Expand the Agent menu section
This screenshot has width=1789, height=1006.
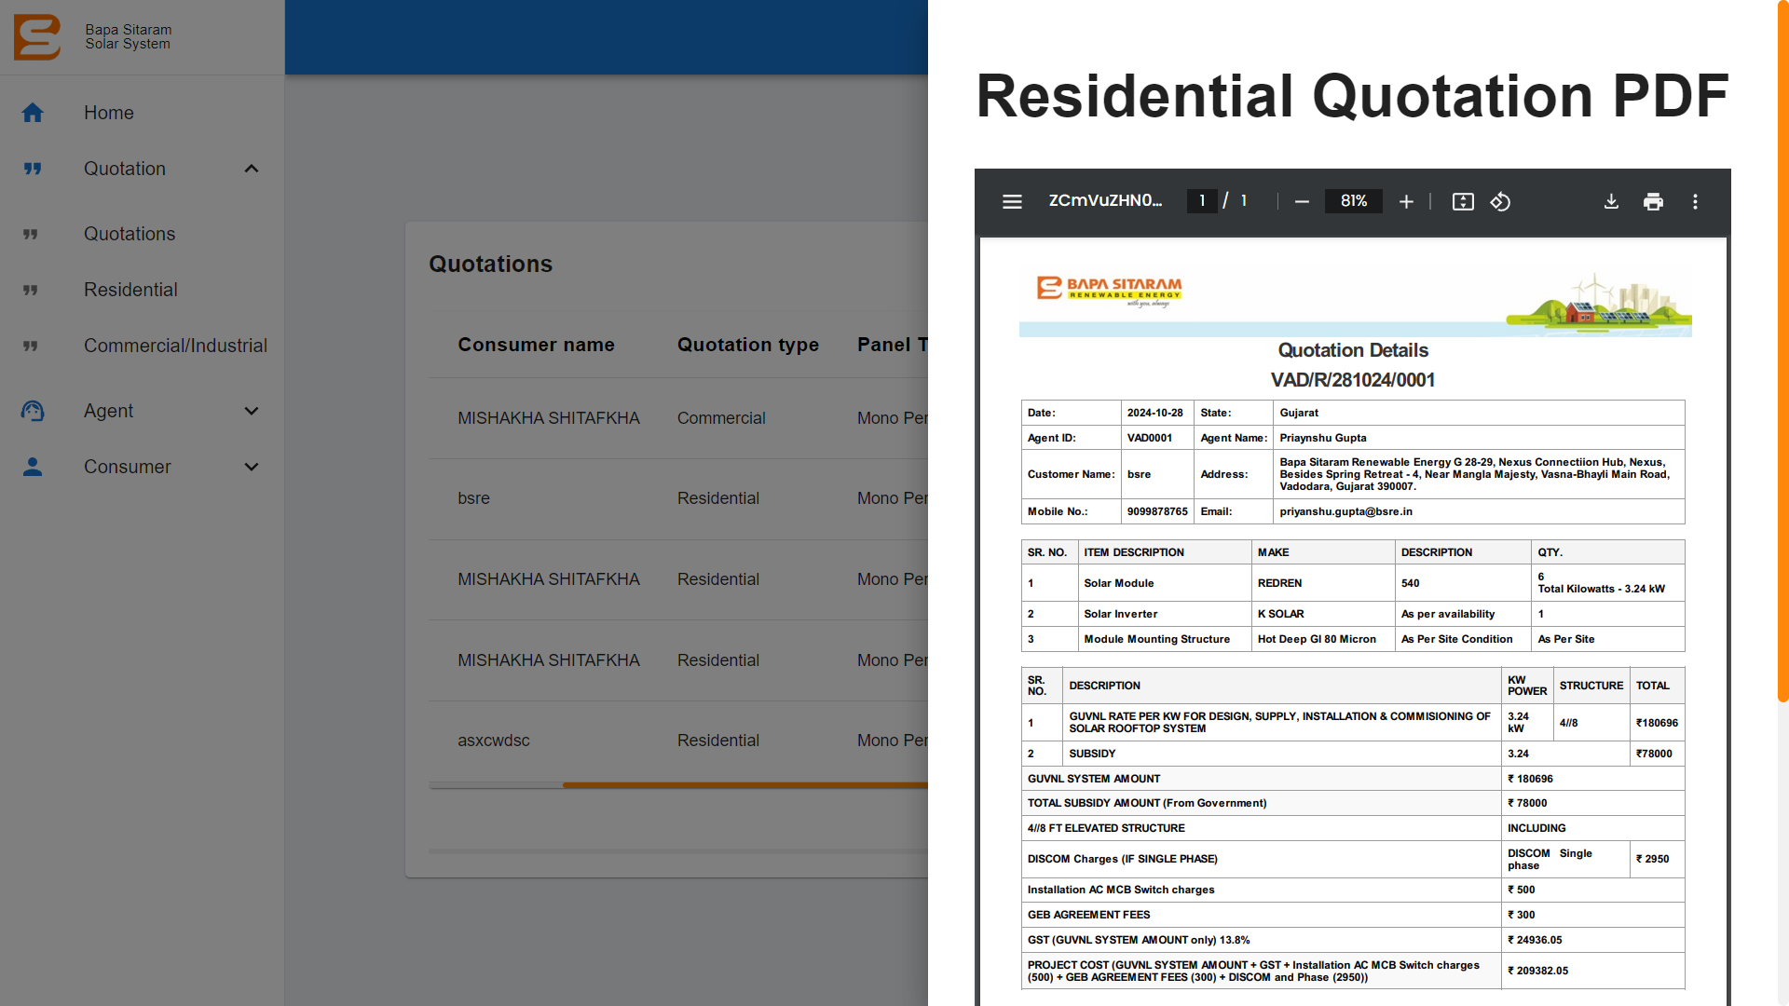coord(251,411)
